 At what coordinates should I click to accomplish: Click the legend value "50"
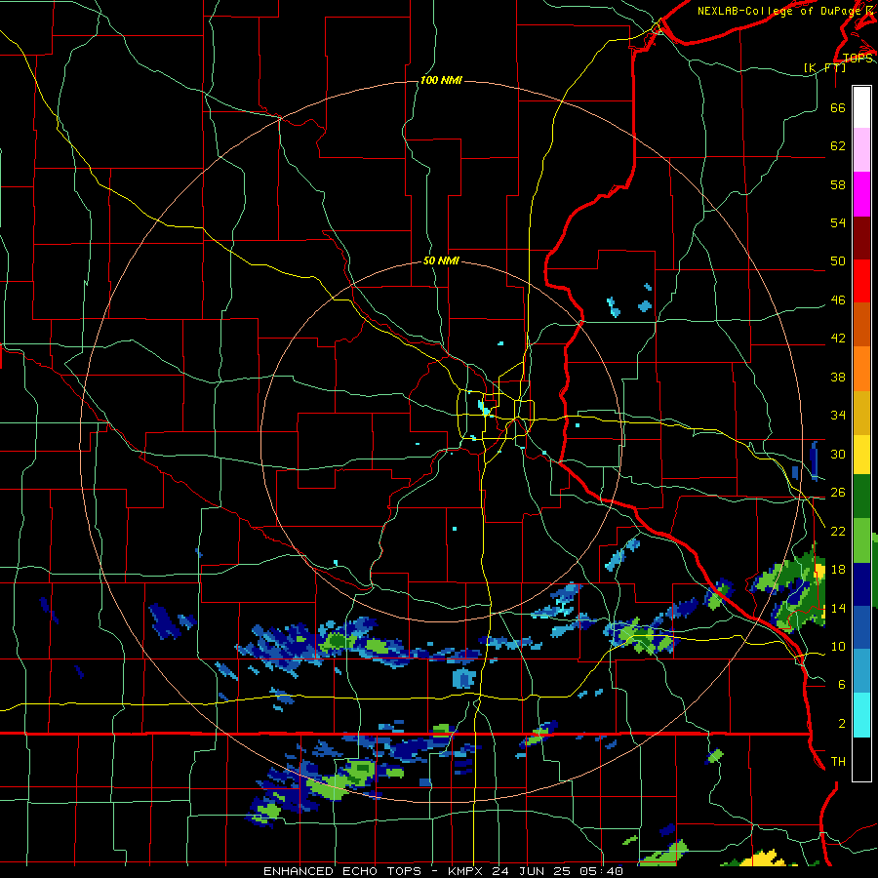point(838,260)
